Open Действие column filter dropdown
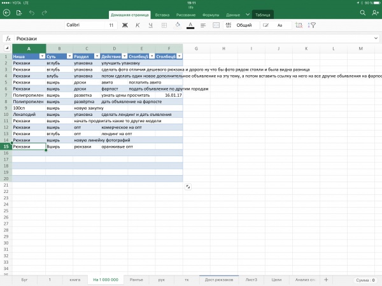 (x=125, y=56)
